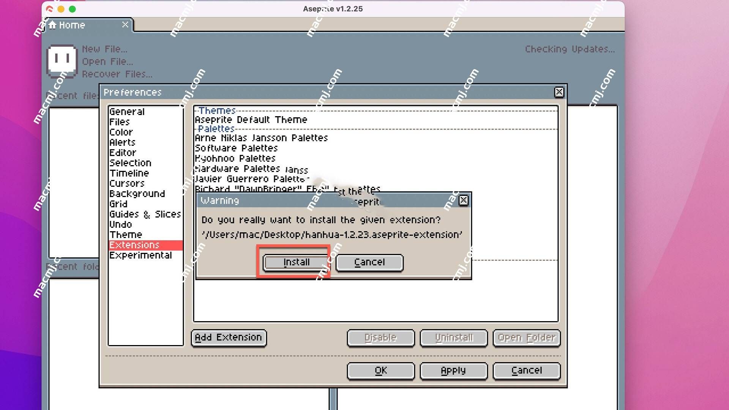Click the macOS yellow minimize button

(61, 9)
